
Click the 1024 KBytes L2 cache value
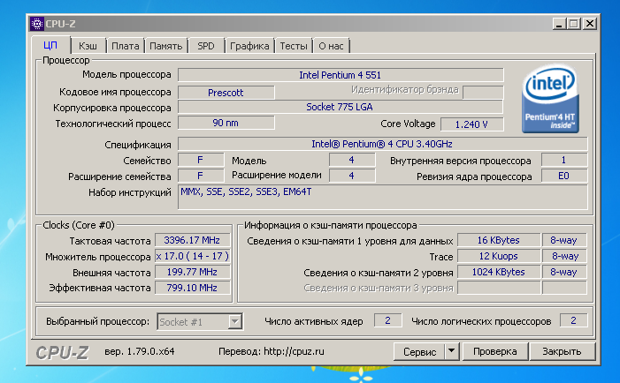tap(499, 272)
